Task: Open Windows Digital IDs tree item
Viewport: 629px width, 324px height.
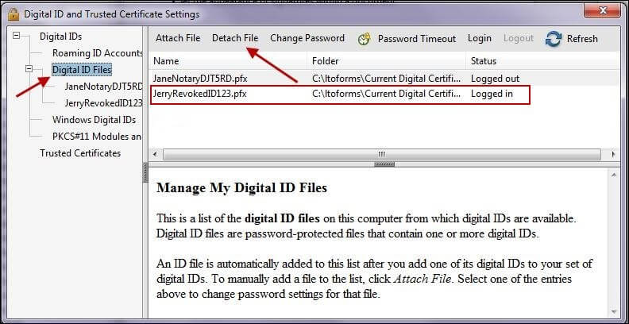Action: click(x=94, y=120)
